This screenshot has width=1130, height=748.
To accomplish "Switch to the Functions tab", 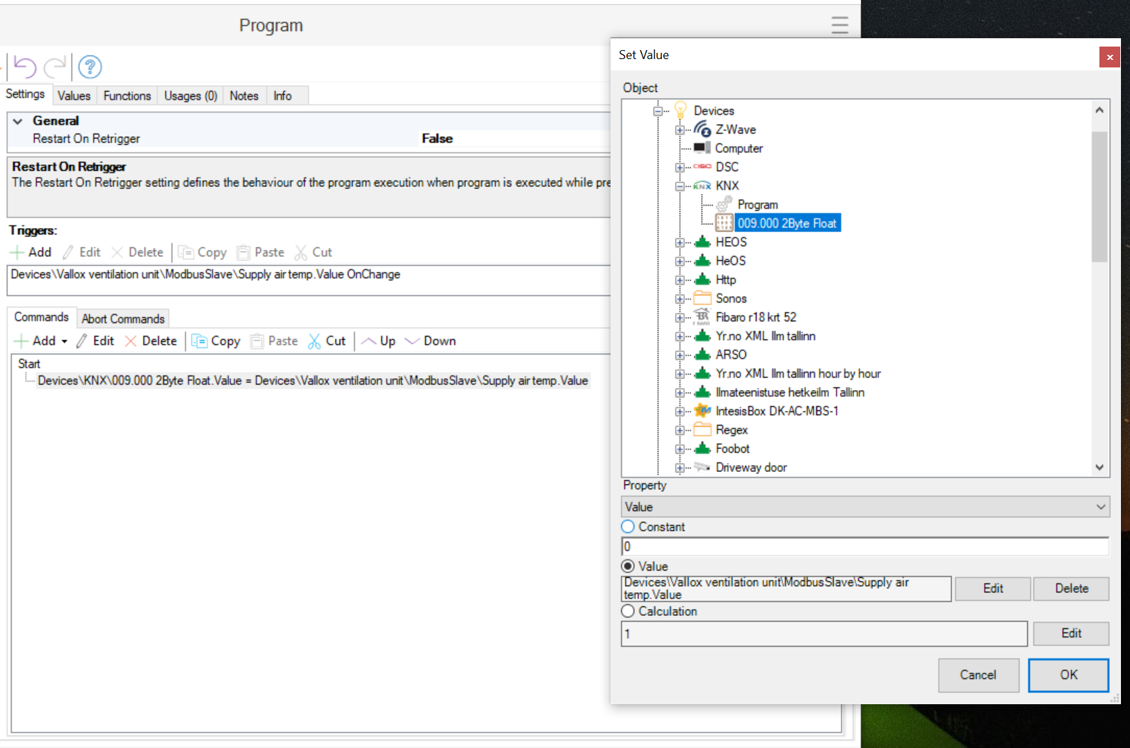I will click(x=127, y=96).
